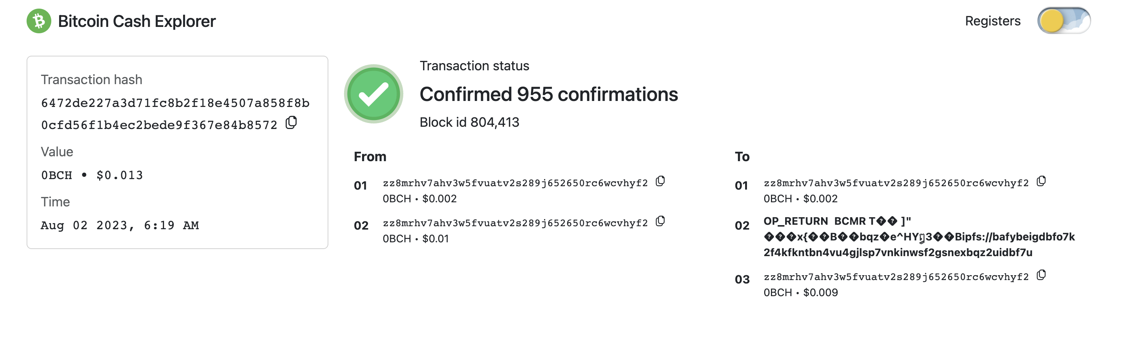The height and width of the screenshot is (347, 1127).
Task: Go to Bitcoin Cash Explorer home
Action: click(x=137, y=21)
